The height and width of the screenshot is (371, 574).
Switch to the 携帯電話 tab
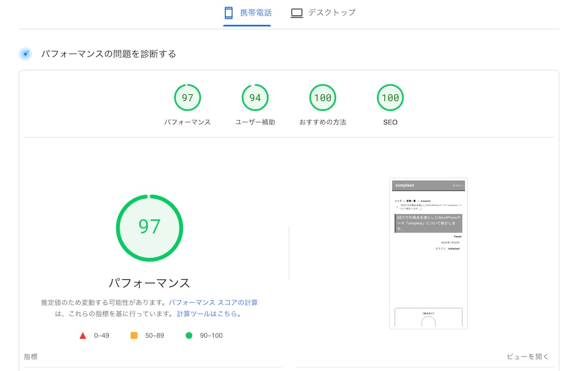[x=247, y=13]
